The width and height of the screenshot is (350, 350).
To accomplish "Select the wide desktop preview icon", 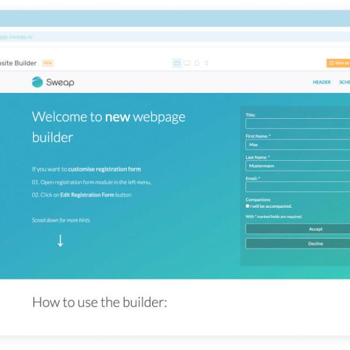I will pos(177,63).
